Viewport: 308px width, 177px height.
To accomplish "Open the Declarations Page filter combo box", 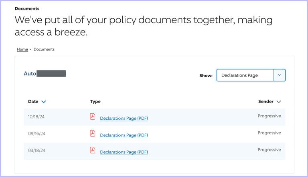I will (251, 75).
